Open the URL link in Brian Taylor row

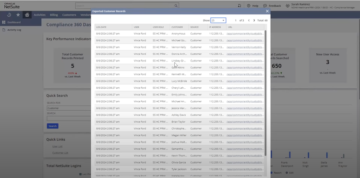coord(245,121)
